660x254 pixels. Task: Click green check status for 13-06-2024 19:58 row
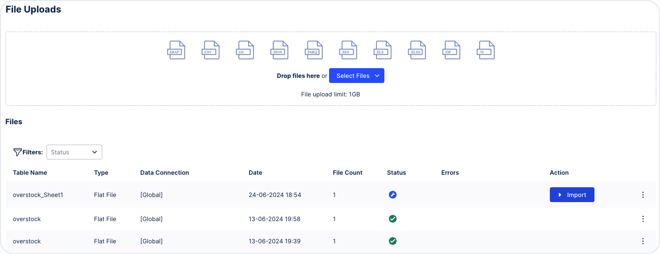[x=393, y=219]
